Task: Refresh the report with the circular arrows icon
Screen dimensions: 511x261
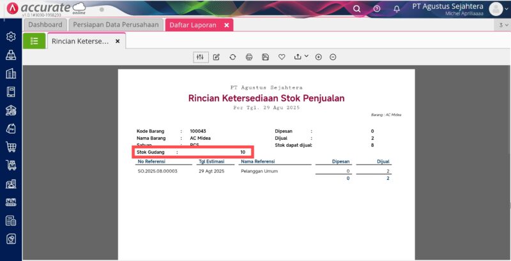Action: (x=233, y=57)
